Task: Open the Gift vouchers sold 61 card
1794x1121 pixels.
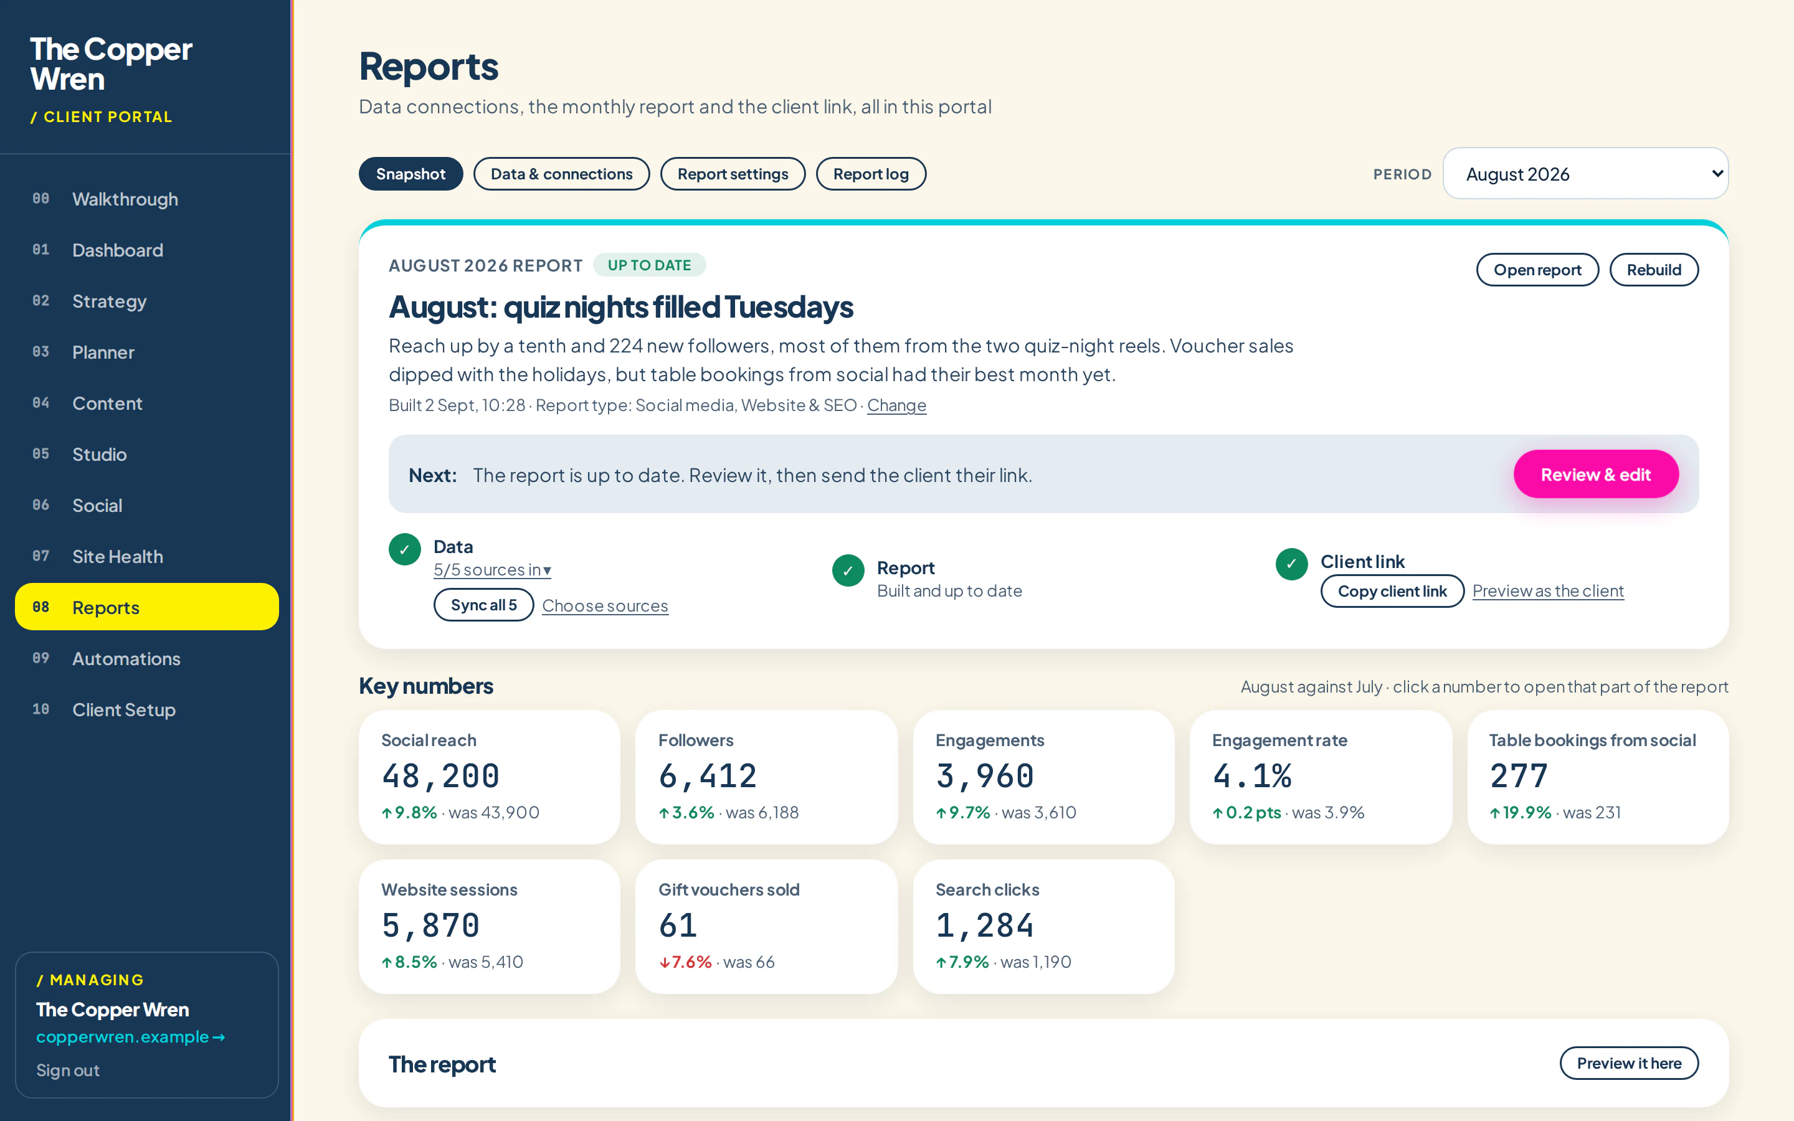Action: point(767,927)
